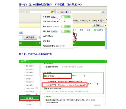This screenshot has width=126, height=109.
Task: Click the red stop loading X icon
Action: click(x=62, y=12)
